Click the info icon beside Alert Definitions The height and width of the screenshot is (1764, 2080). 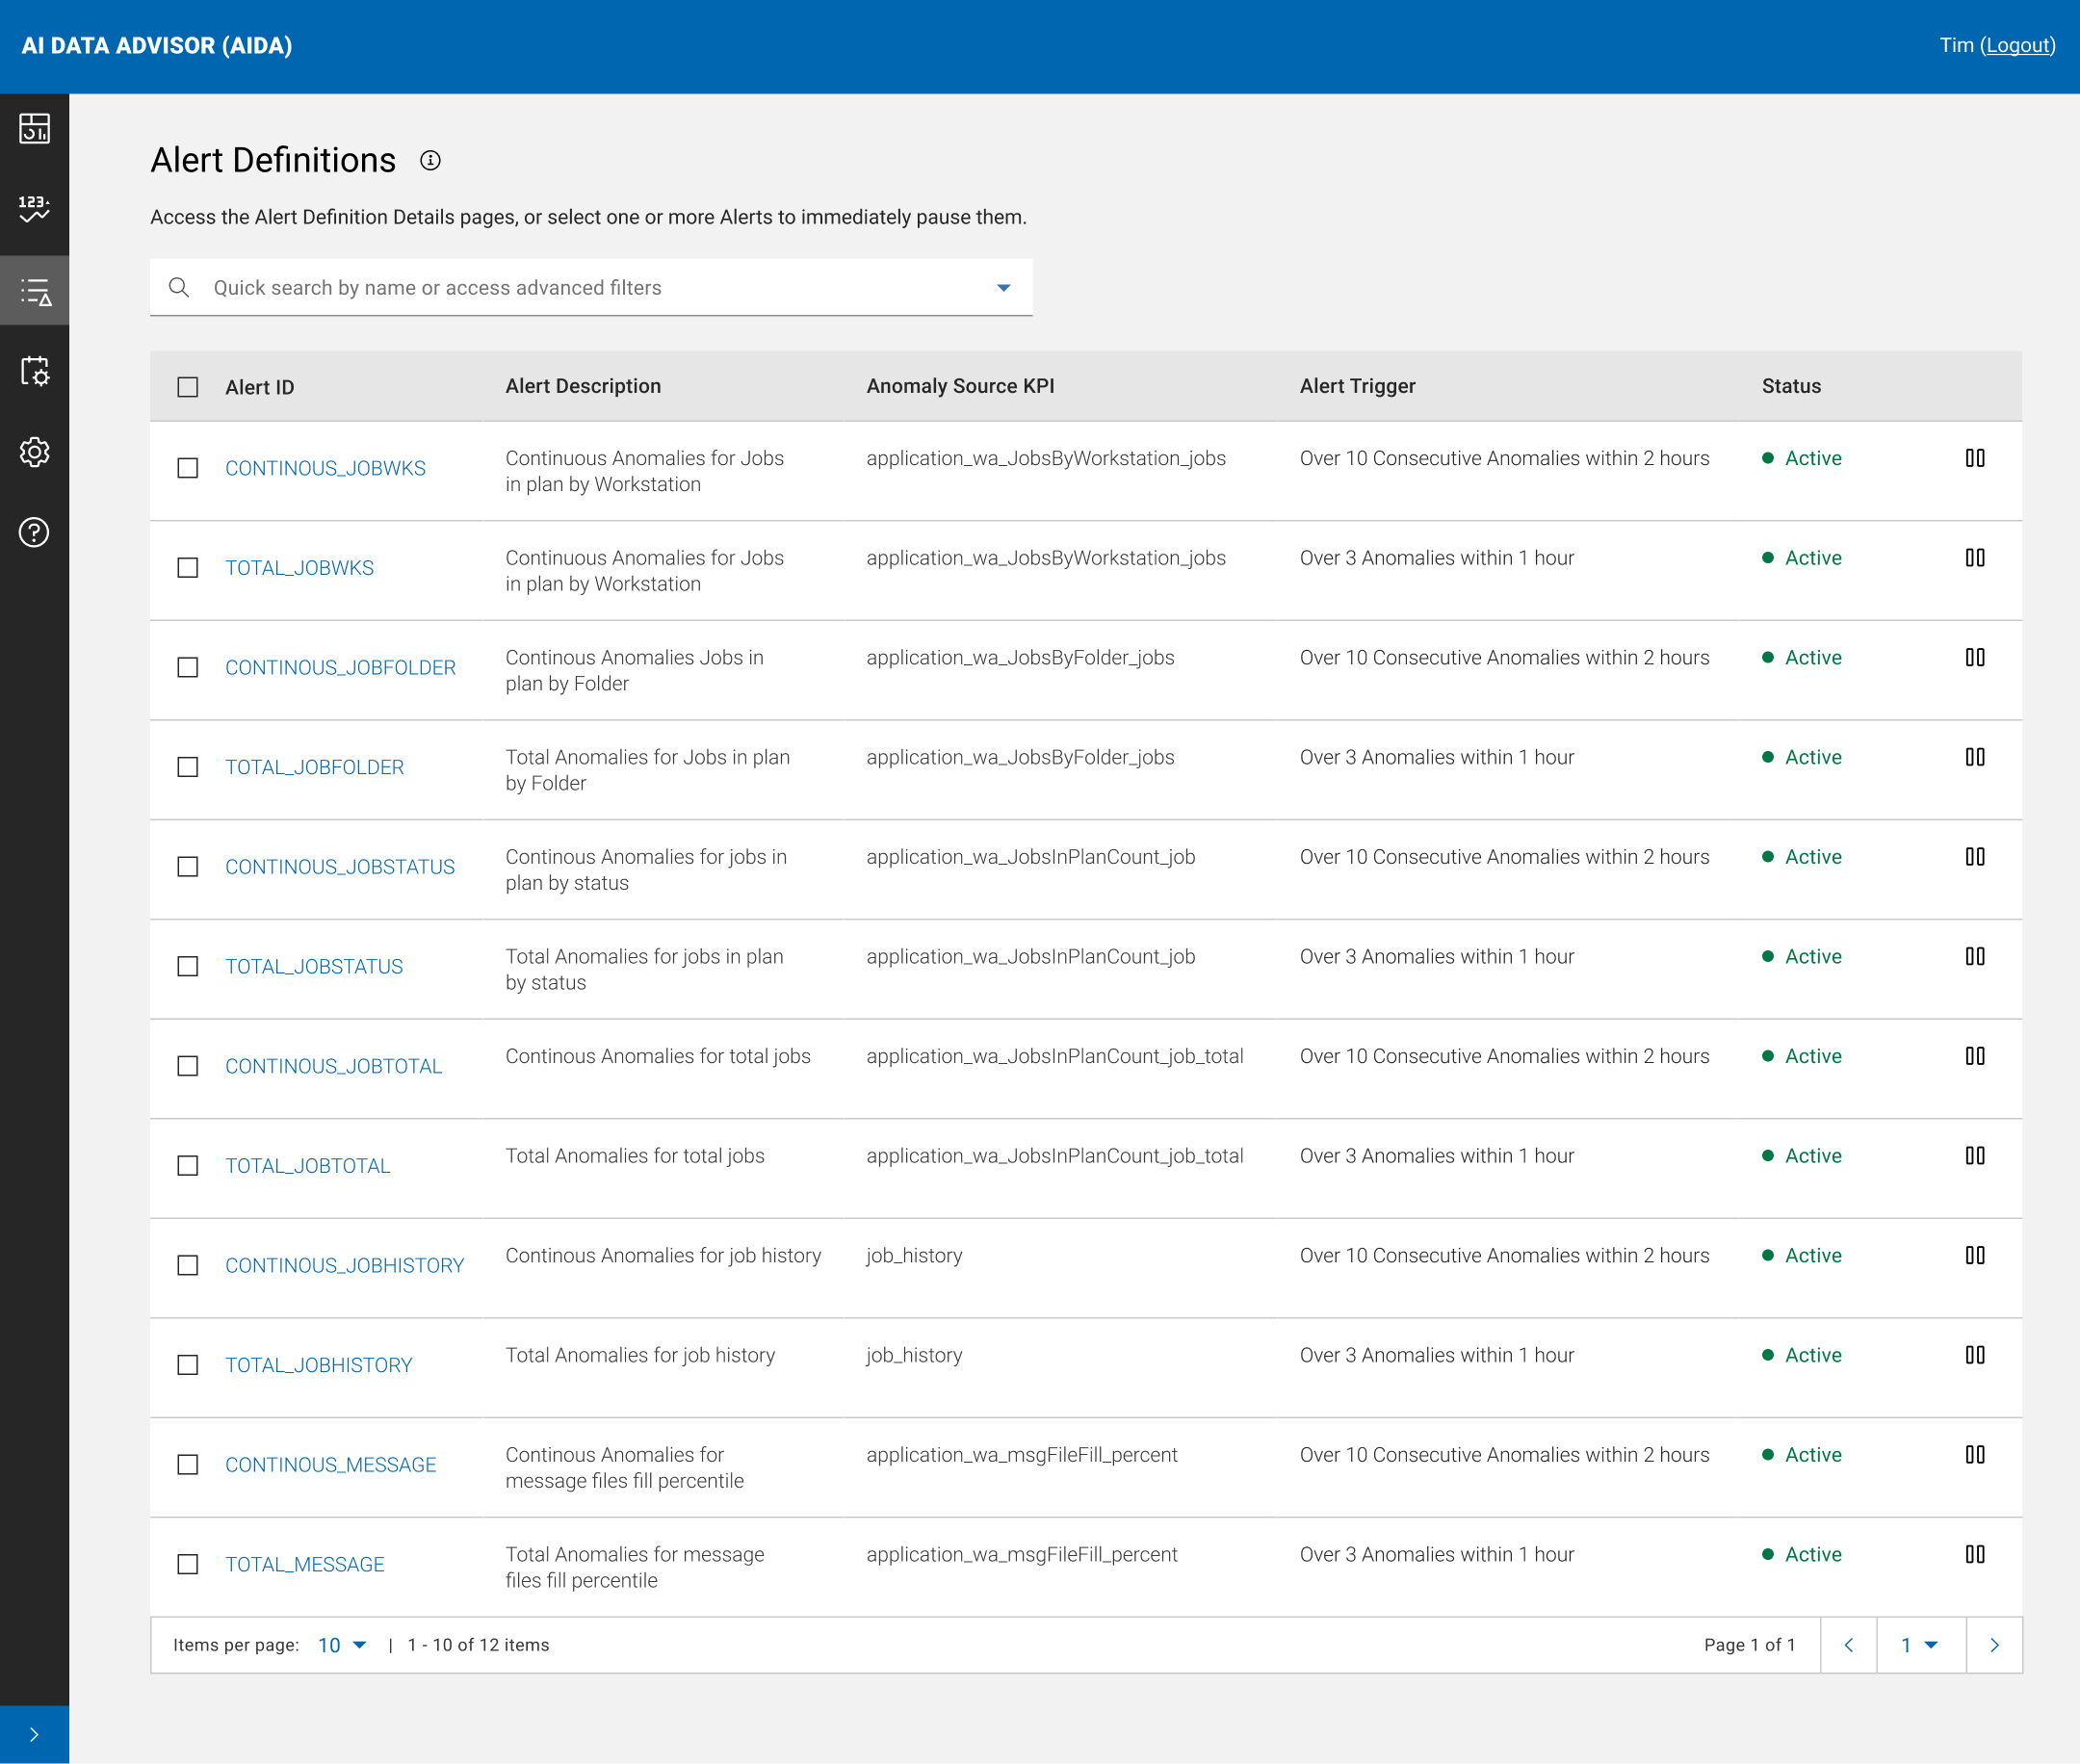pos(430,161)
